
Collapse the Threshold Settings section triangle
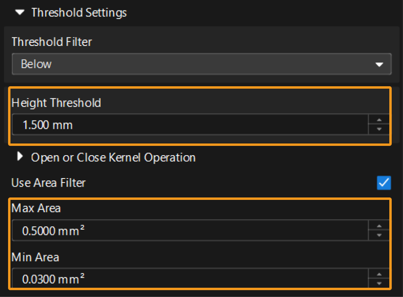19,12
